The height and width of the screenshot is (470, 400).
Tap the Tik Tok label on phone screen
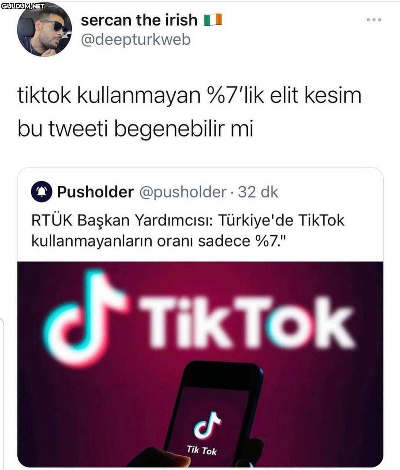(x=201, y=450)
